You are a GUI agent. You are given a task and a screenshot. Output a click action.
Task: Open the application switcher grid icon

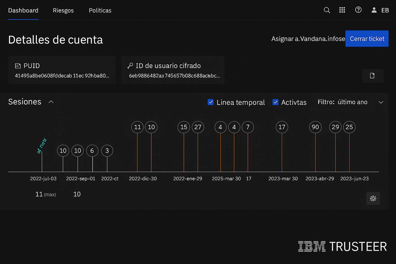point(342,10)
